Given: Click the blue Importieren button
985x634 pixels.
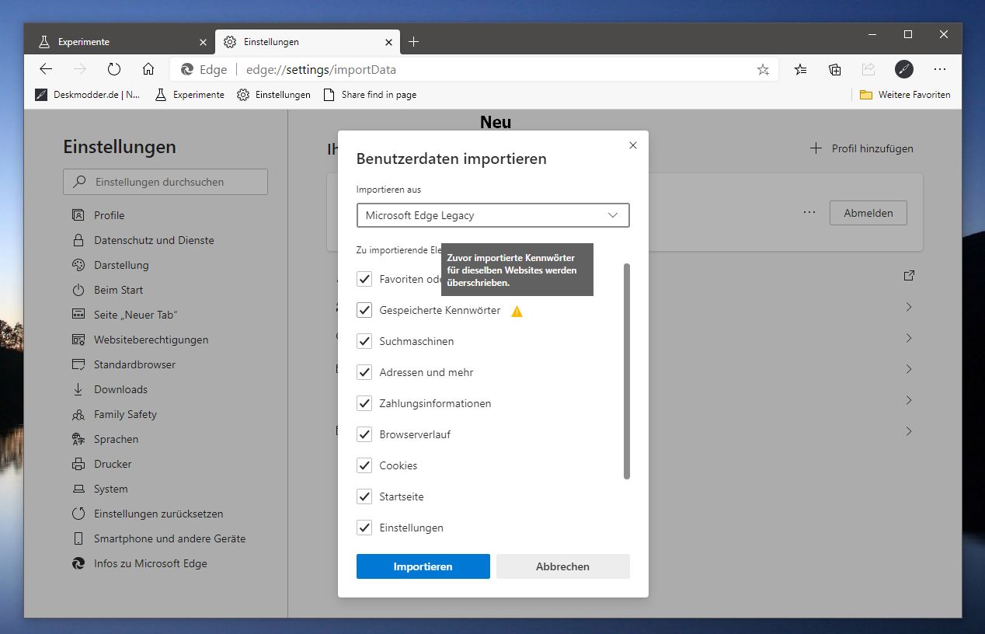Looking at the screenshot, I should [423, 566].
